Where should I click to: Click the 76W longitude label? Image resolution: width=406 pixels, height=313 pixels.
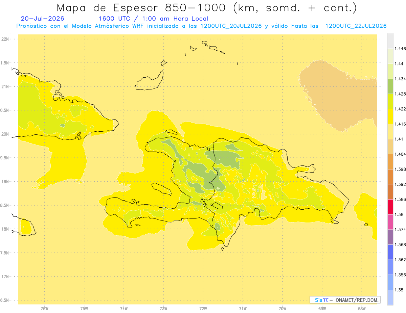point(44,309)
